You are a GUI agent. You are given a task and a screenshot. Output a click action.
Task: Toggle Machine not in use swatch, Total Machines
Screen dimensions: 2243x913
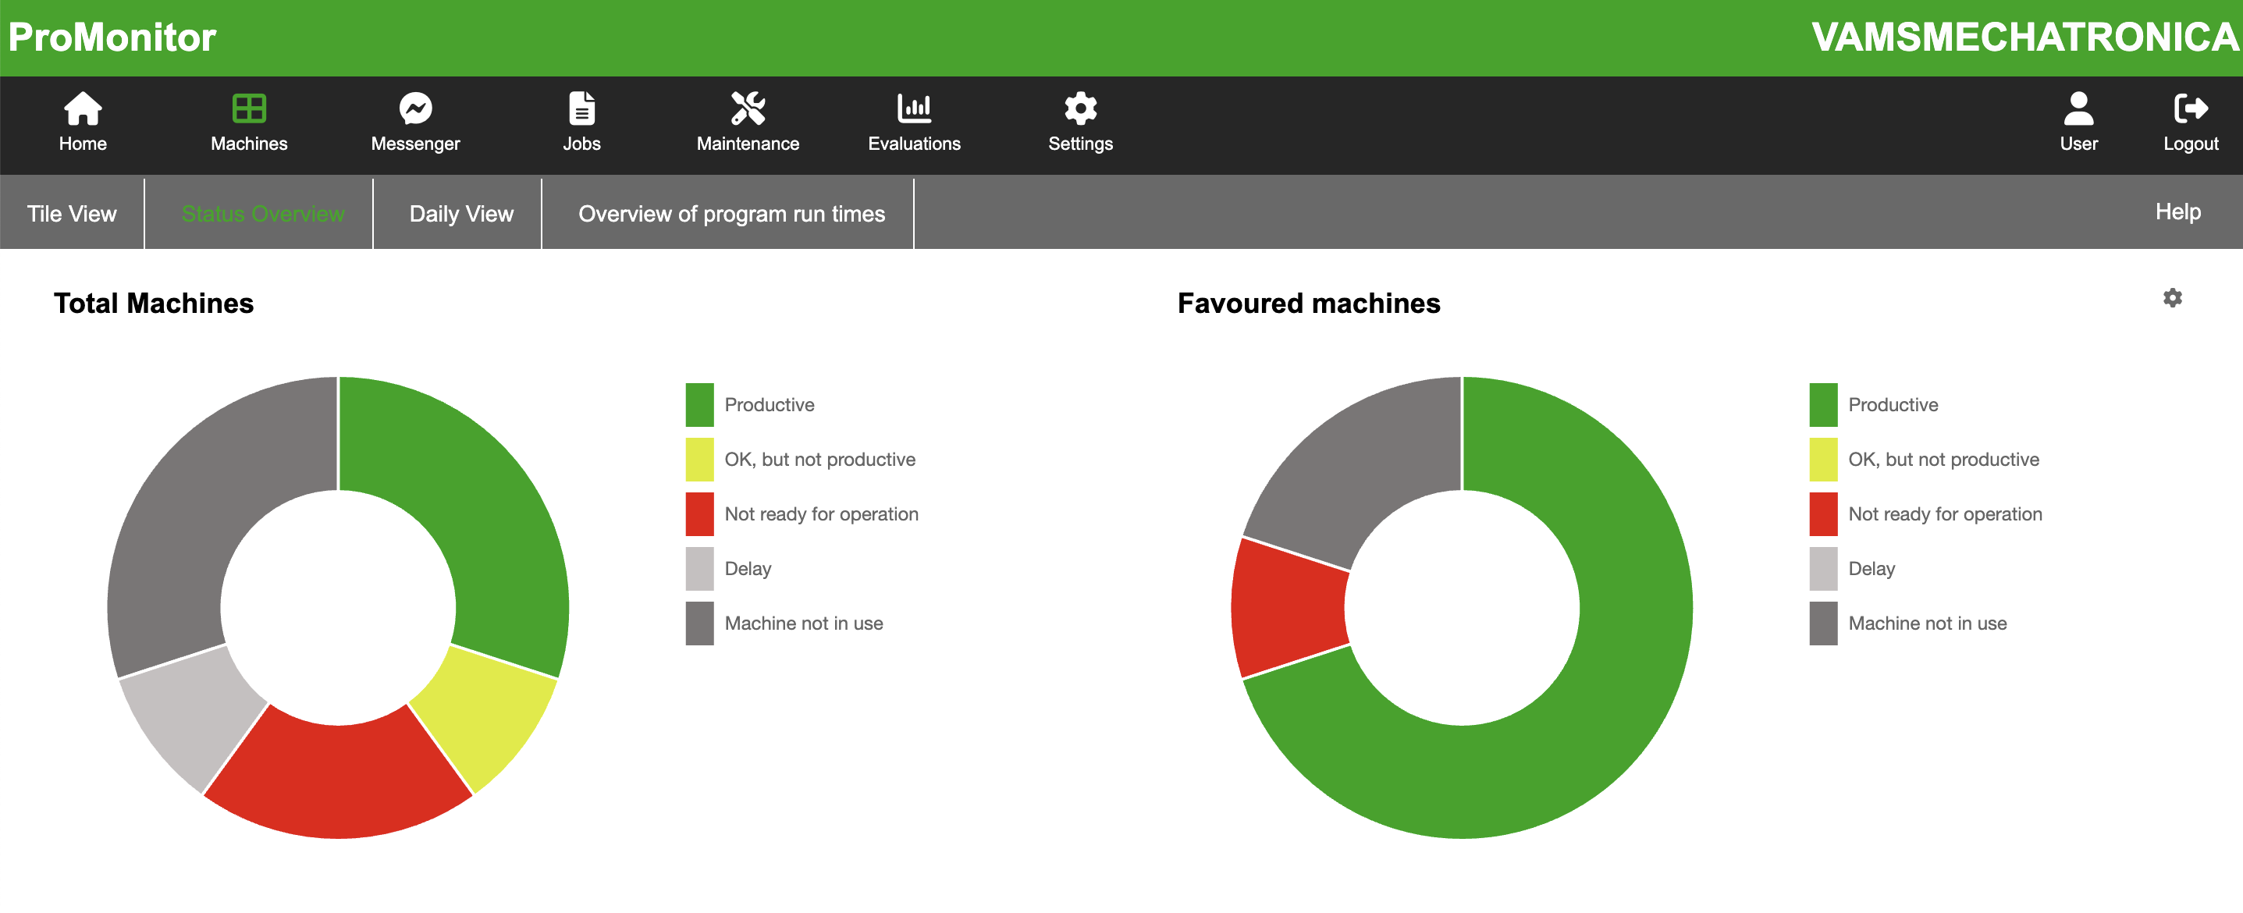699,623
